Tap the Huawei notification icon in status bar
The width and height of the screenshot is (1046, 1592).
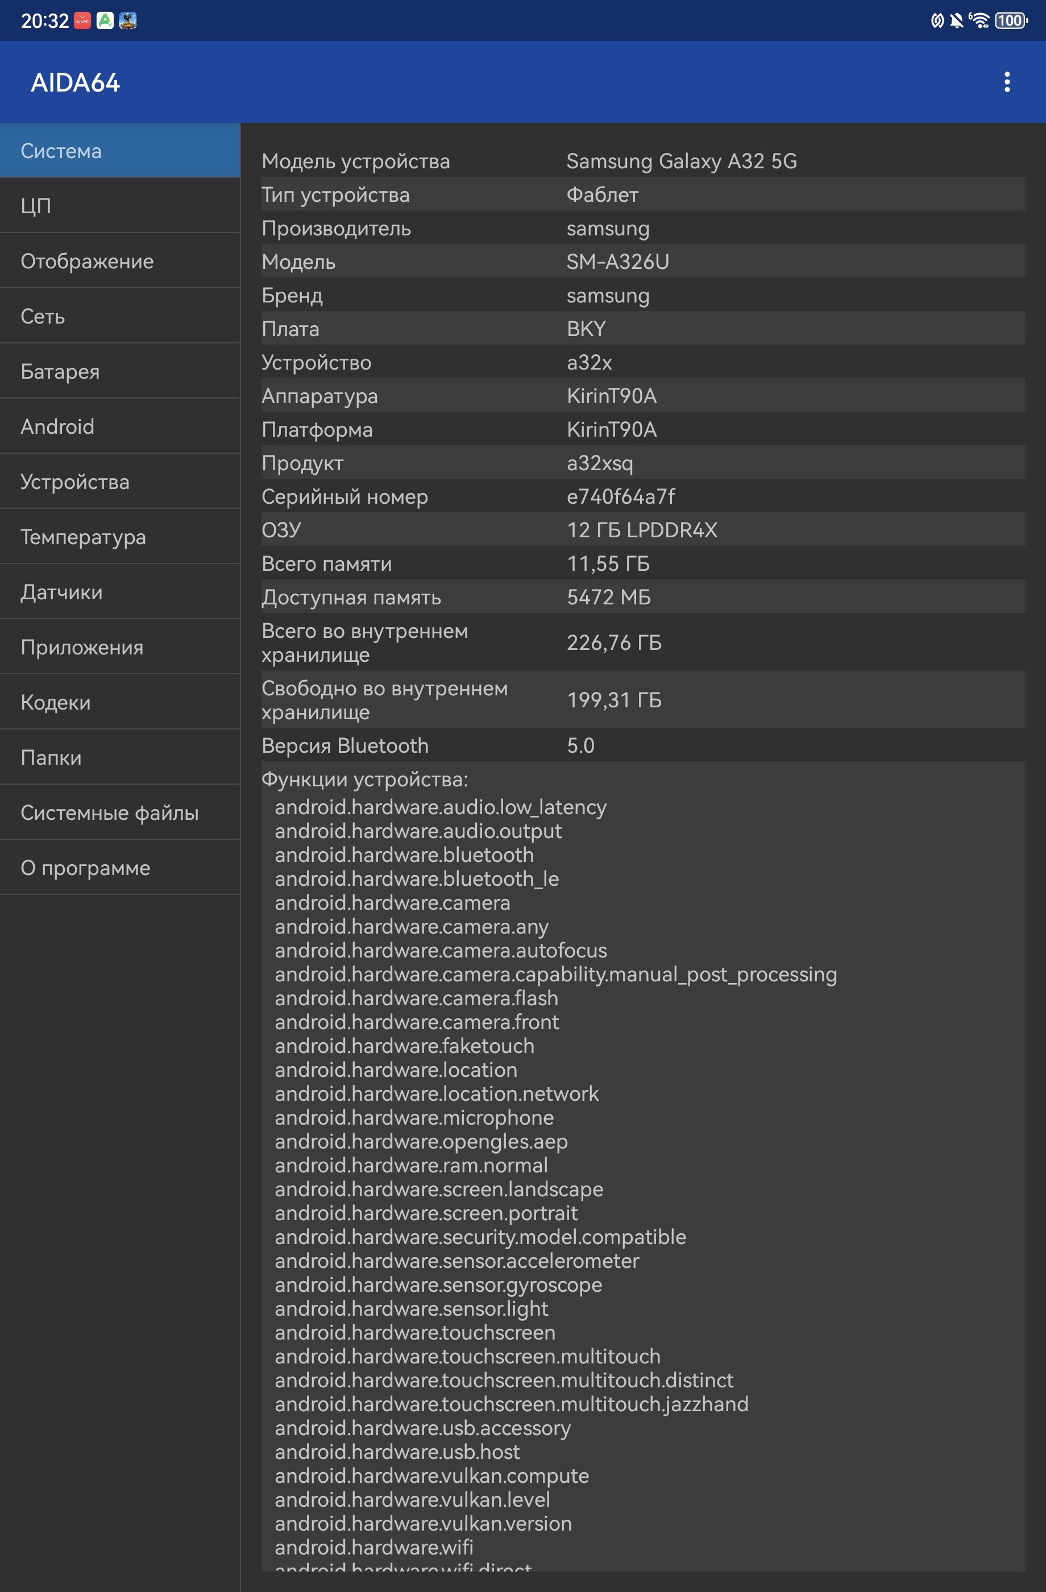(82, 20)
